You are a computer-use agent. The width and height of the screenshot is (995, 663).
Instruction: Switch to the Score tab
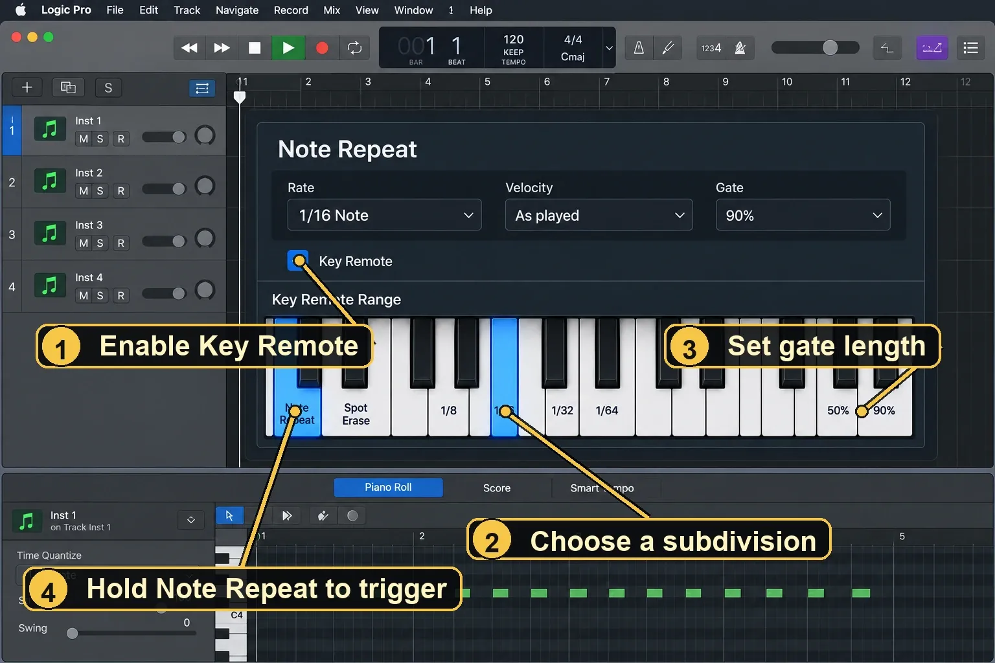click(x=497, y=488)
